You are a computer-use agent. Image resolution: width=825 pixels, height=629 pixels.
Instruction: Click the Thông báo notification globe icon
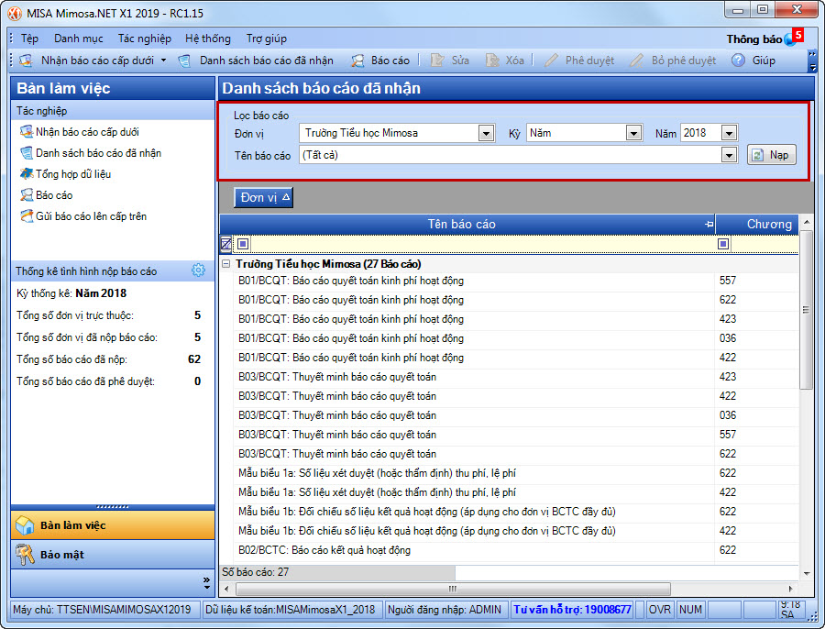click(x=789, y=39)
